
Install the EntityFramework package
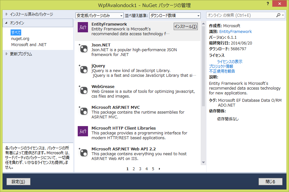[x=186, y=27]
